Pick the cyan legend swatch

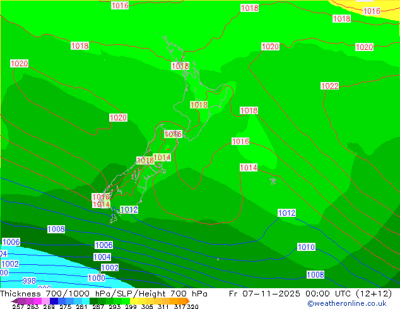pos(85,301)
